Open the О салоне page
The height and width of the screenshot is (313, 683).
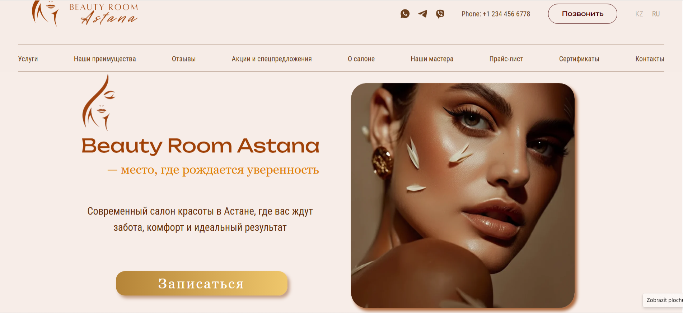point(361,59)
